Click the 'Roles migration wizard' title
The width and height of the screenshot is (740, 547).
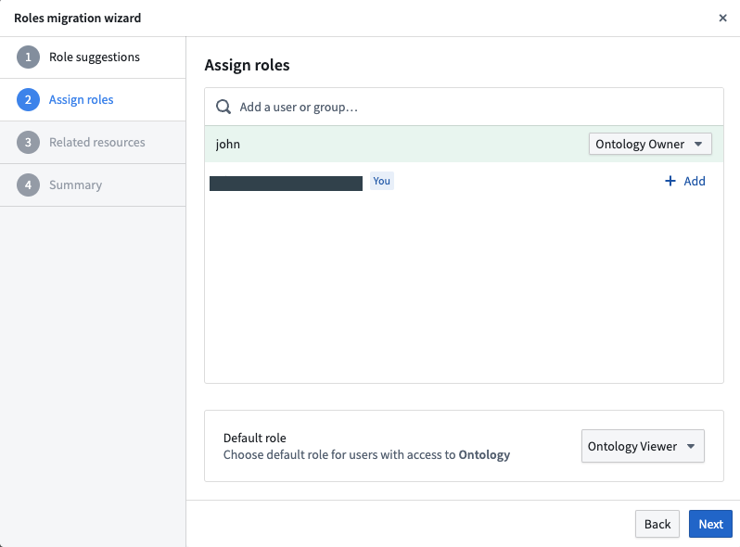[x=77, y=18]
